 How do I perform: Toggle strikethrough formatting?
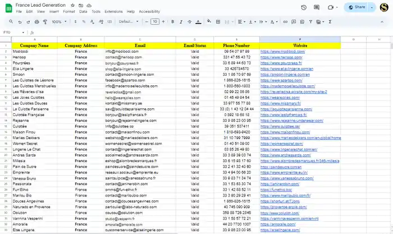(190, 22)
